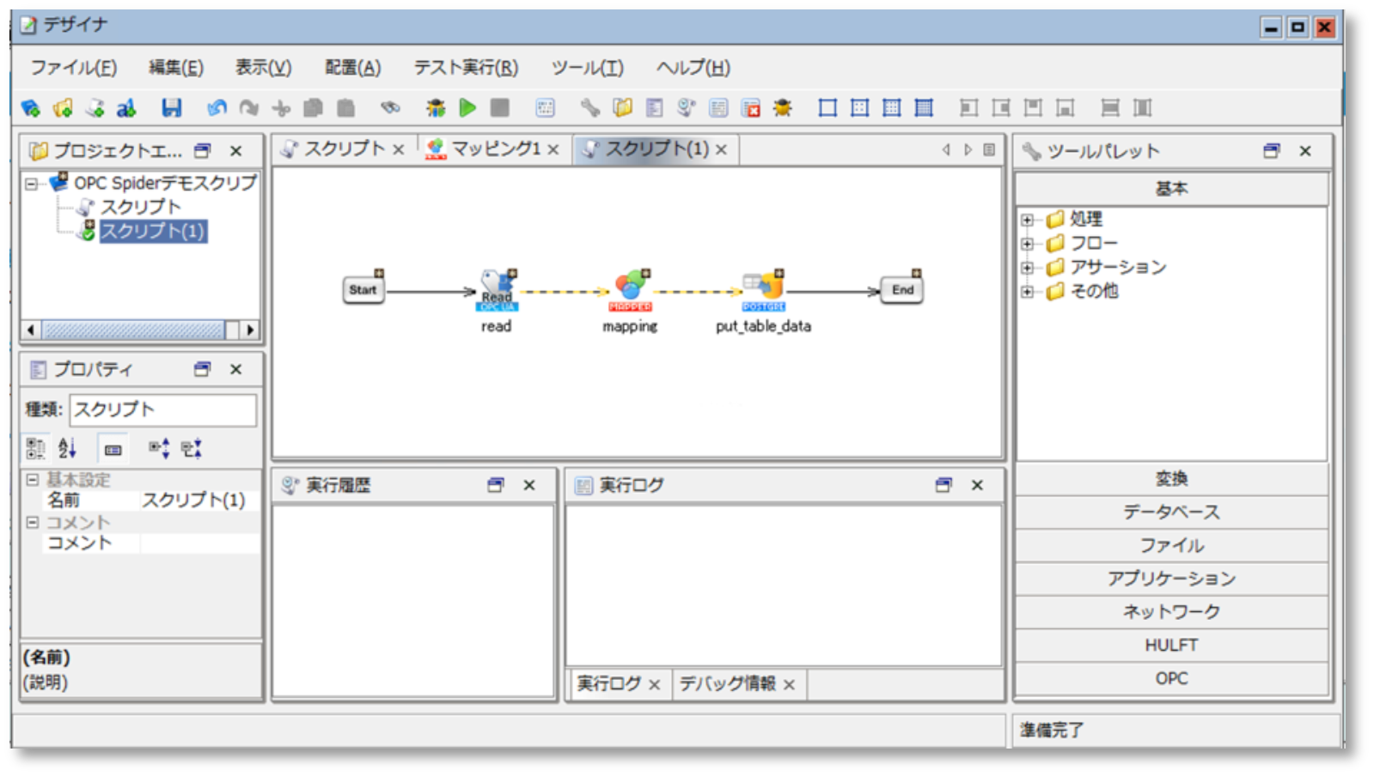Select the read OPC UA component icon

click(x=497, y=289)
